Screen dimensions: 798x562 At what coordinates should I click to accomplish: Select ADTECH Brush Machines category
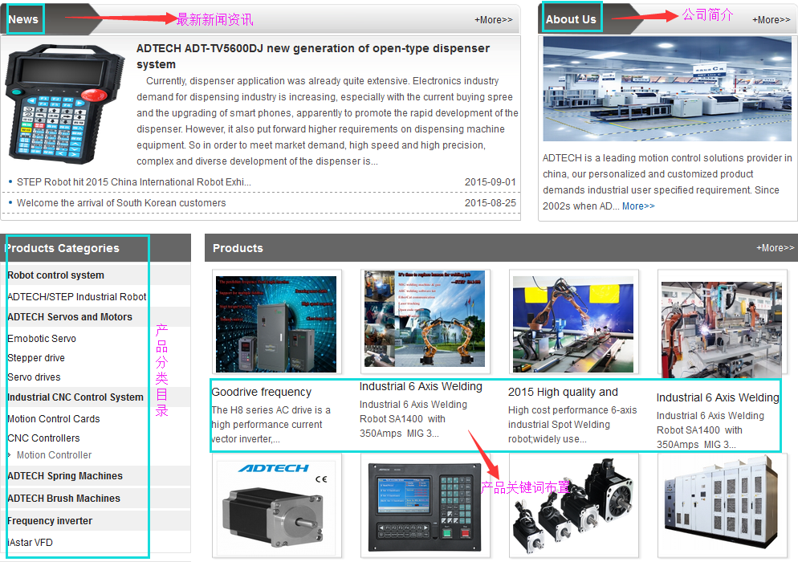pyautogui.click(x=63, y=499)
